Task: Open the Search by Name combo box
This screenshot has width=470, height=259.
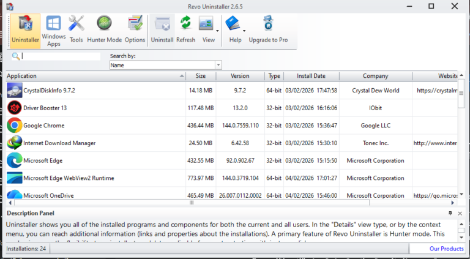Action: (x=165, y=65)
